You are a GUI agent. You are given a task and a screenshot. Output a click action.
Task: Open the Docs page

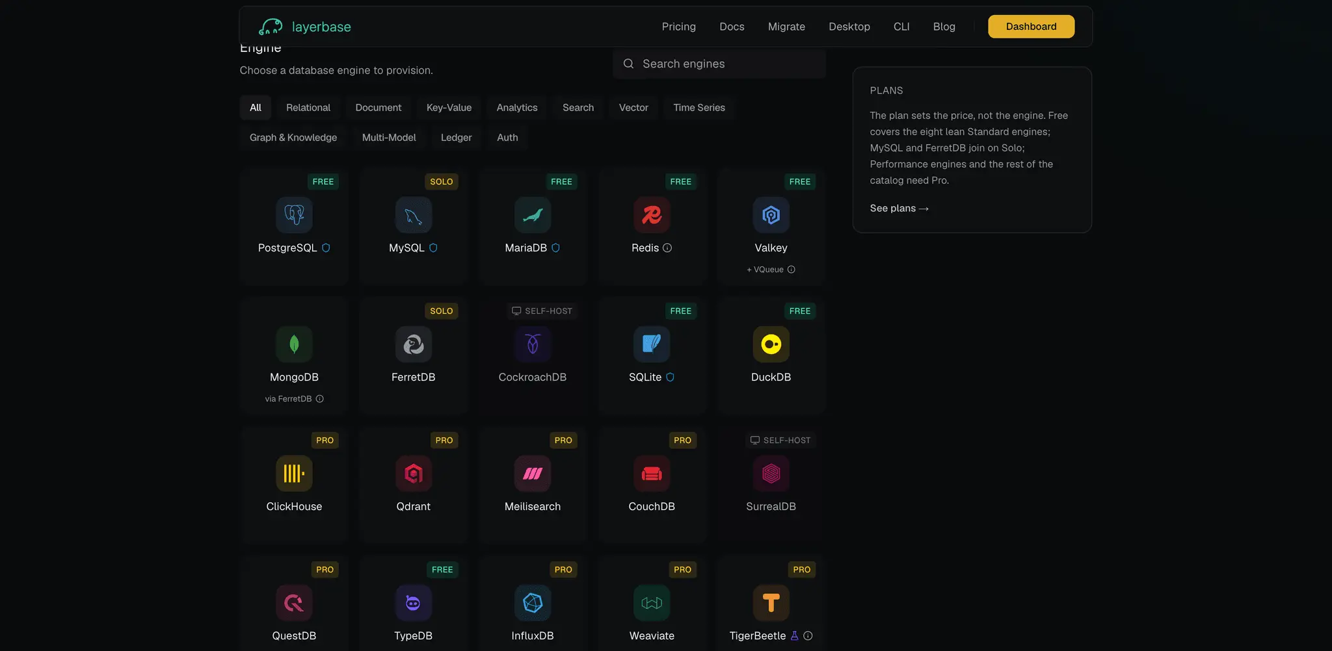point(732,27)
